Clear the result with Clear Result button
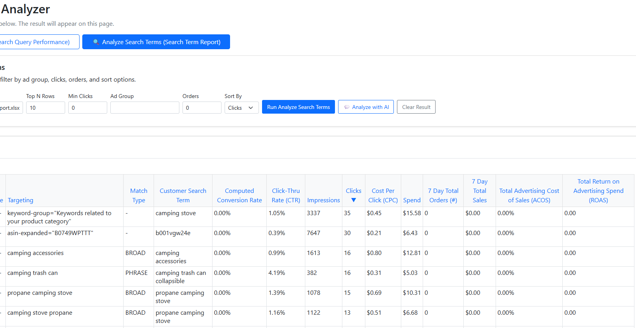 point(416,107)
